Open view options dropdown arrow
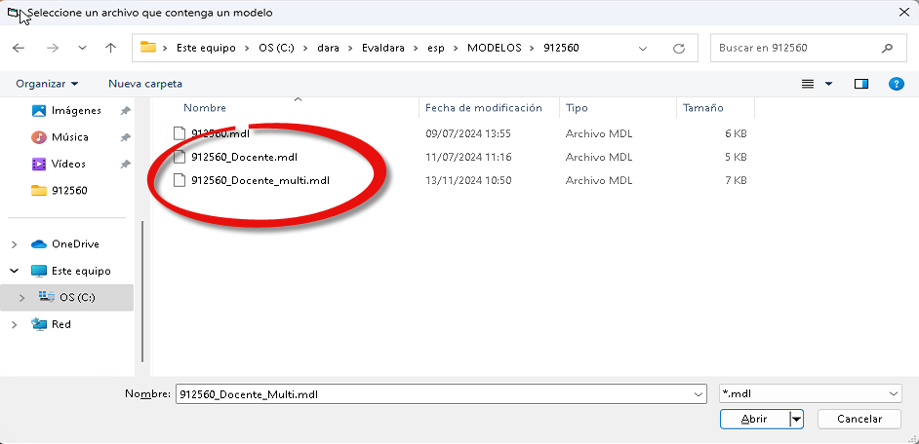 (828, 84)
